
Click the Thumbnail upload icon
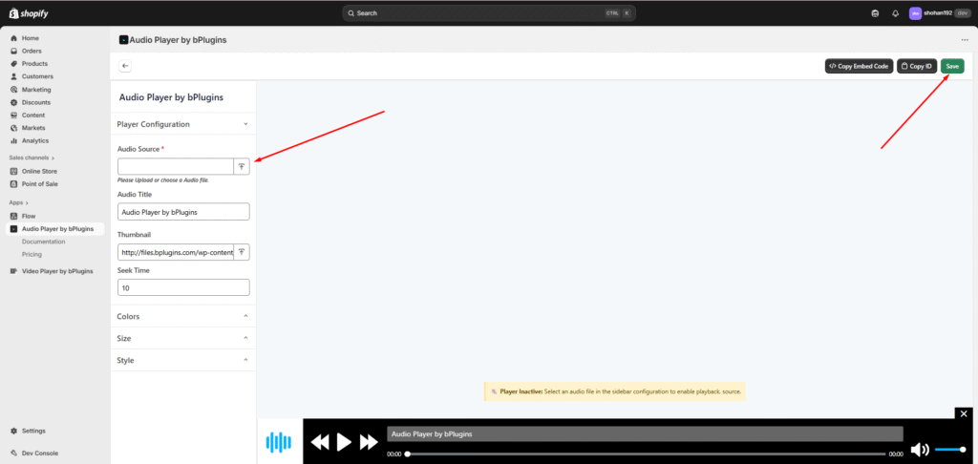coord(242,252)
